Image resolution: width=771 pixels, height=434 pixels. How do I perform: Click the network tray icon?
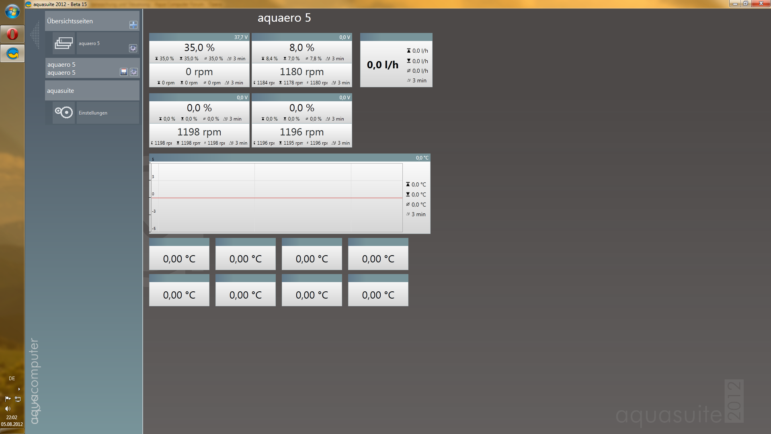point(18,399)
